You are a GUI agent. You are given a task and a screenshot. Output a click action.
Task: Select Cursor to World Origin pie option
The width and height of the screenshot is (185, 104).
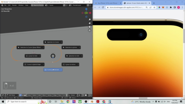pyautogui.click(x=34, y=64)
